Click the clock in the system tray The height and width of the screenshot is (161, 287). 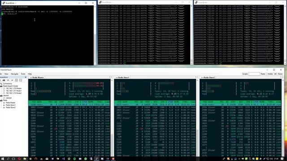click(x=276, y=159)
